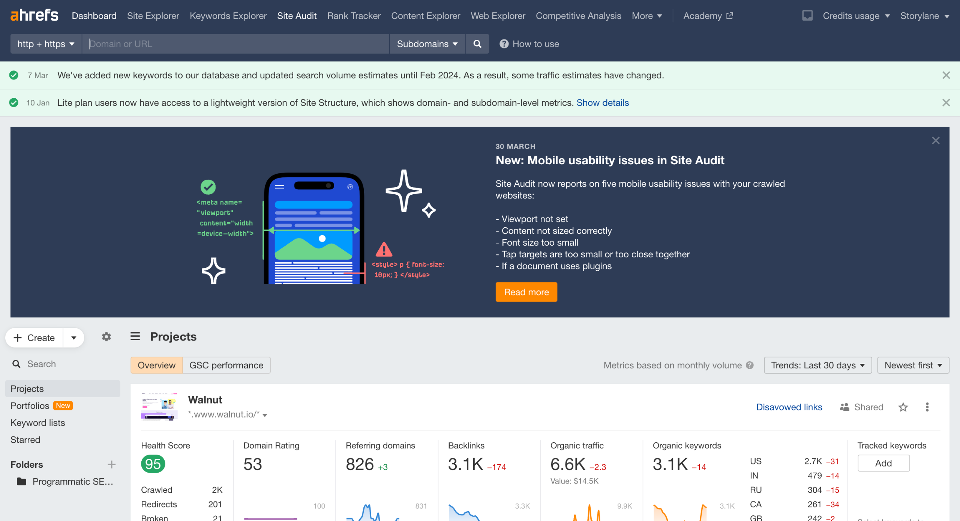Click the monthly volume help icon

(750, 365)
